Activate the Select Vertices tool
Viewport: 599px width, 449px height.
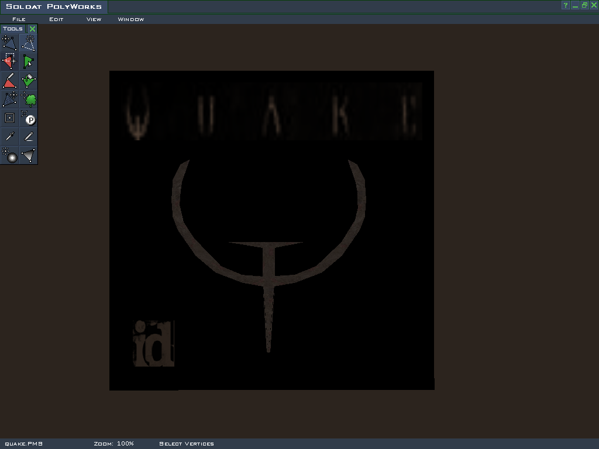click(9, 61)
